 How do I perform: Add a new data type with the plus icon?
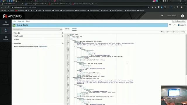(63, 36)
